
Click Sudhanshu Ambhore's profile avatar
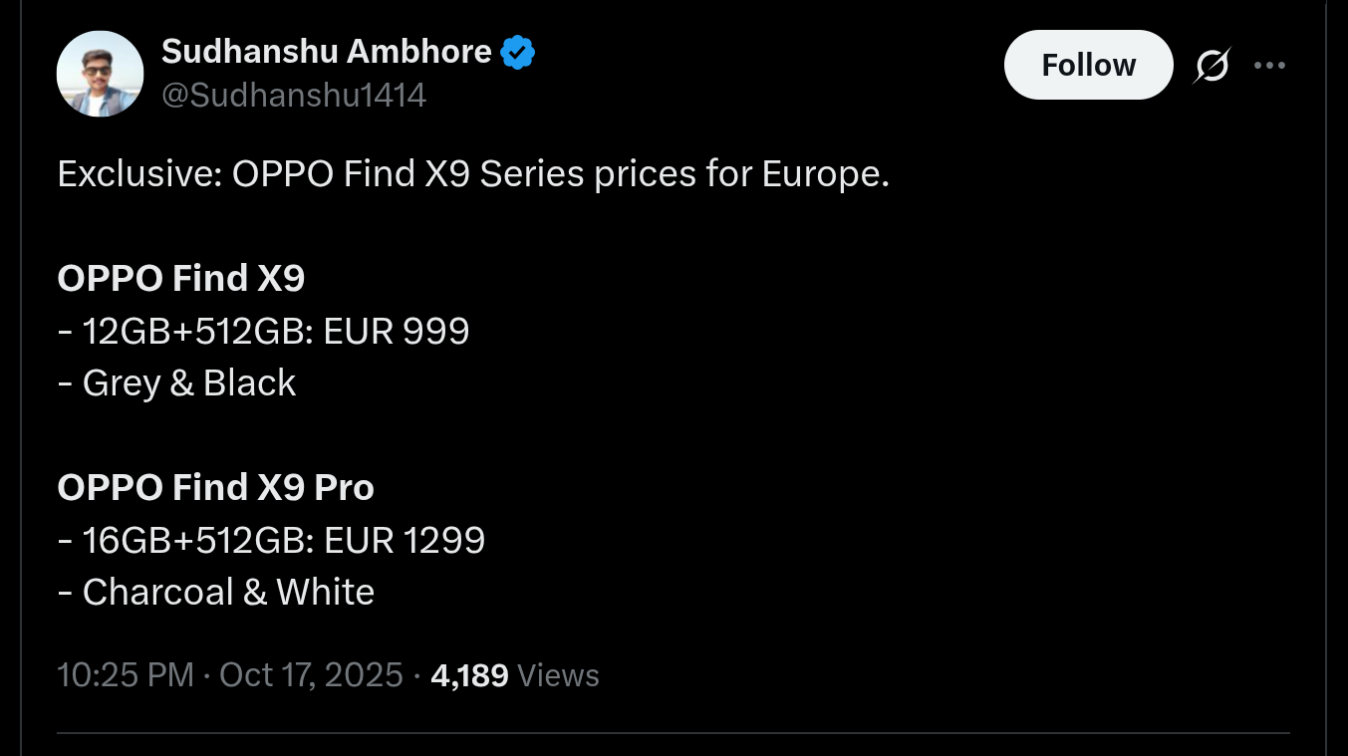(x=100, y=74)
